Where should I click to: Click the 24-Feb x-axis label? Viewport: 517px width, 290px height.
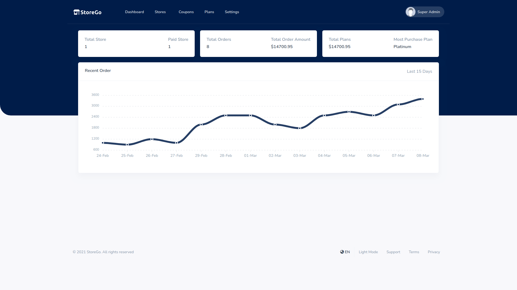[x=103, y=156]
